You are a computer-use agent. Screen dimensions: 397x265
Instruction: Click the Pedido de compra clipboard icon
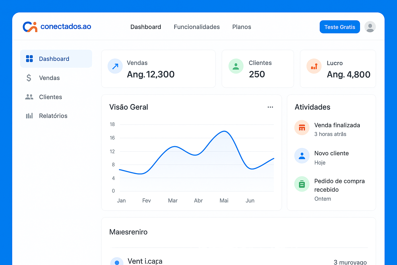[302, 184]
